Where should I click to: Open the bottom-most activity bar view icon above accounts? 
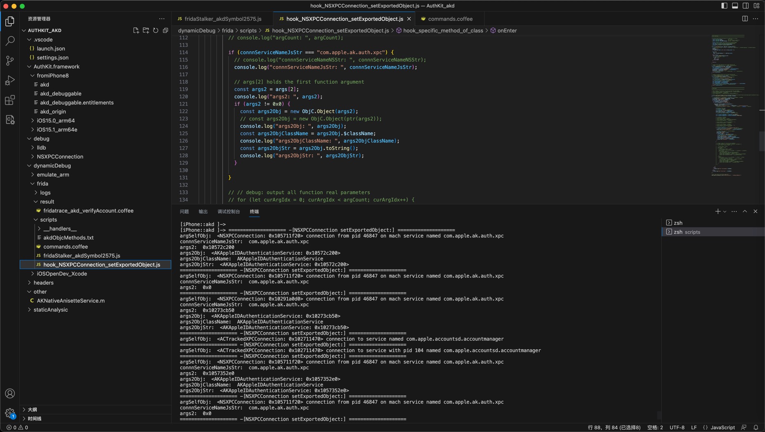(10, 120)
